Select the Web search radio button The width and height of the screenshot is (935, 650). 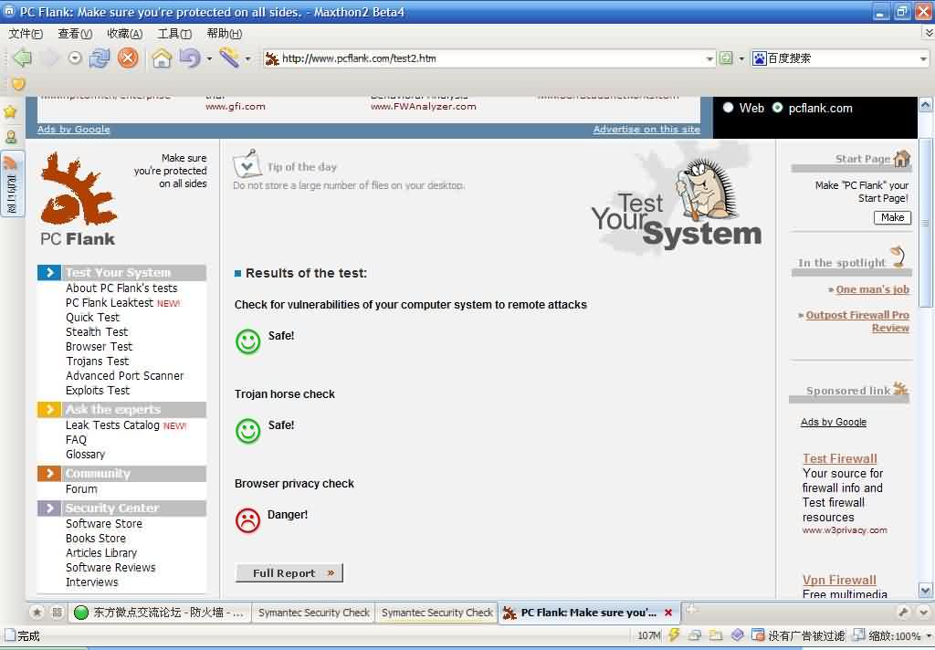click(x=728, y=108)
